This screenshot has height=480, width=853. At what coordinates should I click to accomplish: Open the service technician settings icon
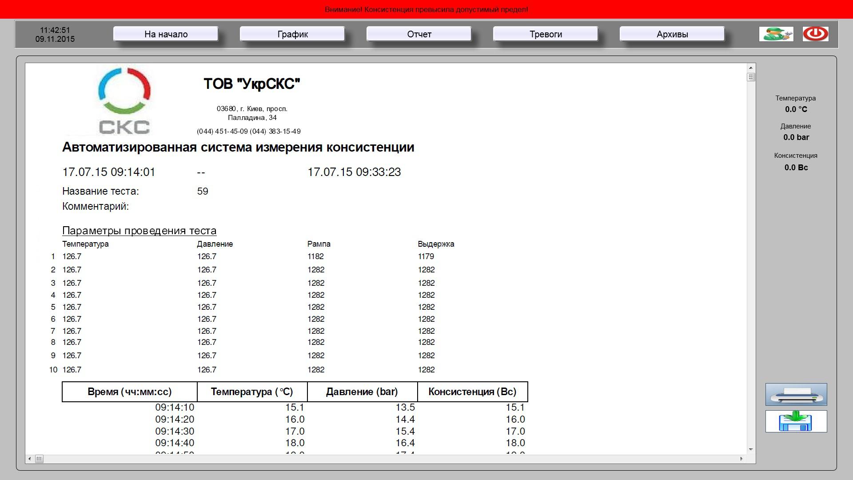[776, 34]
